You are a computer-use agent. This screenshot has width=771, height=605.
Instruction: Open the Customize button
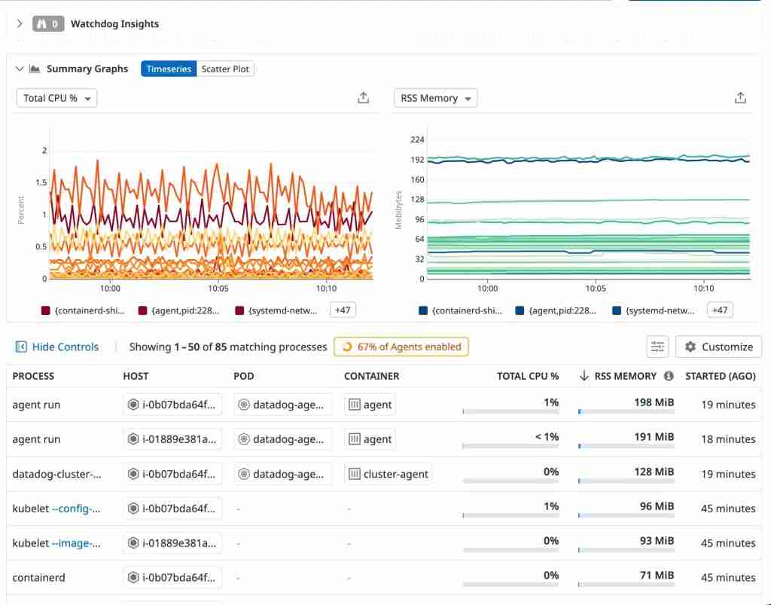718,347
